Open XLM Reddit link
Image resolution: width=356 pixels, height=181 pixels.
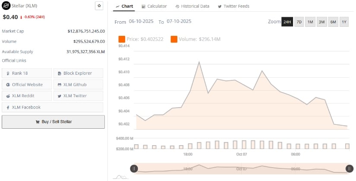[x=27, y=96]
